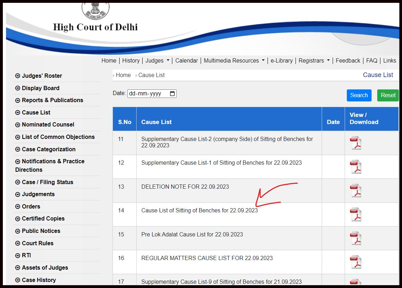Open Reports & Publications sidebar link
Screen dimensions: 402x288
click(52, 100)
